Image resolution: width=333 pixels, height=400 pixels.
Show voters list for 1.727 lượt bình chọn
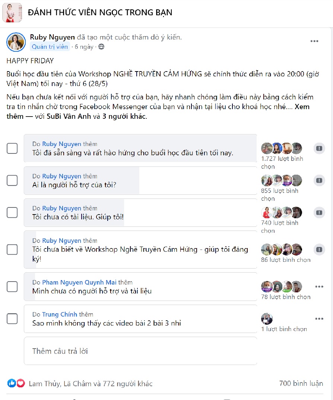(x=282, y=159)
